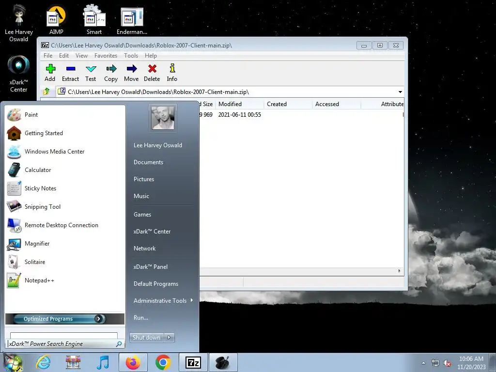
Task: Click the search magnifier icon in Start menu
Action: [x=119, y=344]
